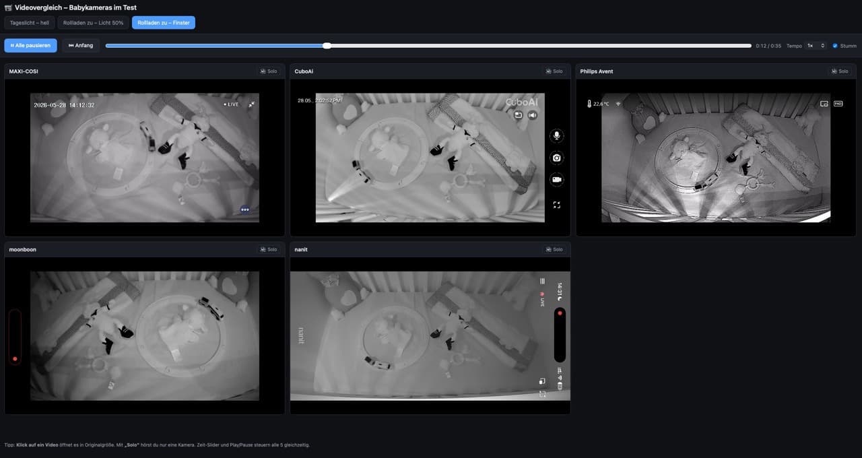This screenshot has width=862, height=458.
Task: Click the timeline slider handle
Action: coord(327,46)
